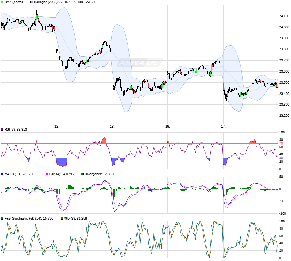Click the 23.700 price axis label
This screenshot has width=291, height=261.
[x=284, y=60]
